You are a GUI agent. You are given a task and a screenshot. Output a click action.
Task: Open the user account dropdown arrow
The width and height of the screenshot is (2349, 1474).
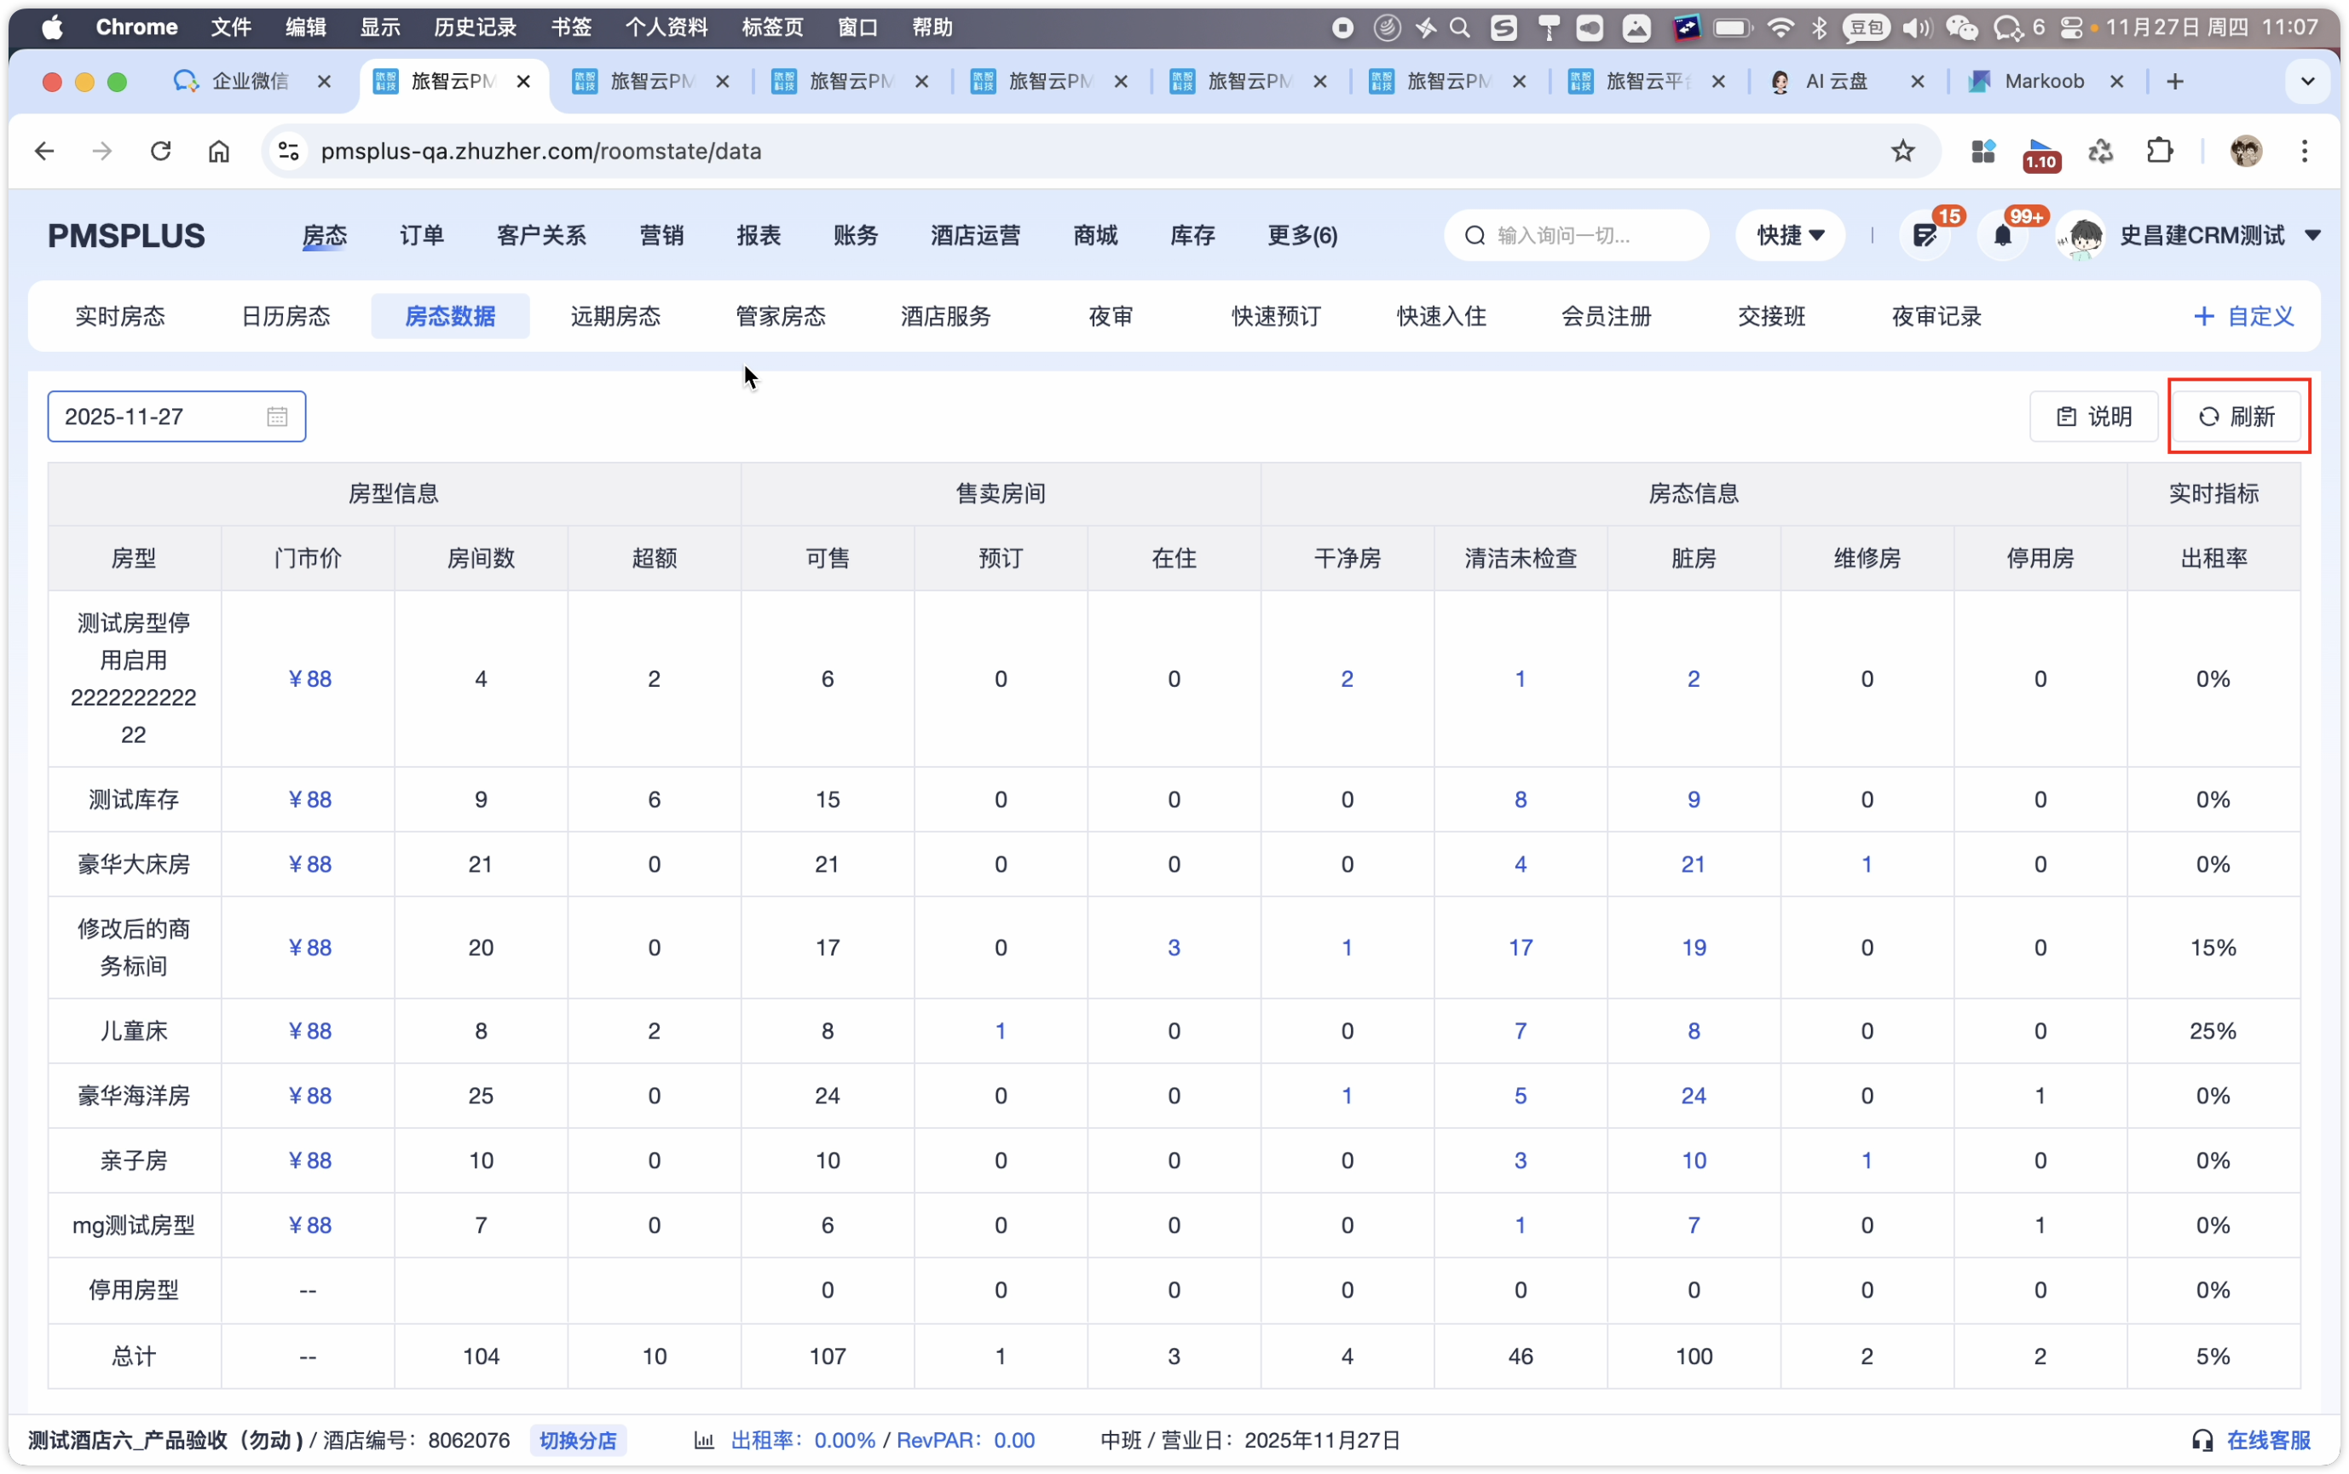click(x=2312, y=235)
